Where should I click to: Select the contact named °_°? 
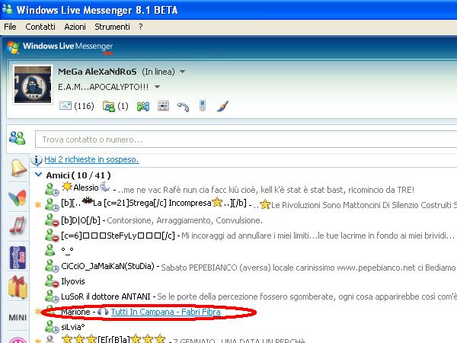point(67,250)
